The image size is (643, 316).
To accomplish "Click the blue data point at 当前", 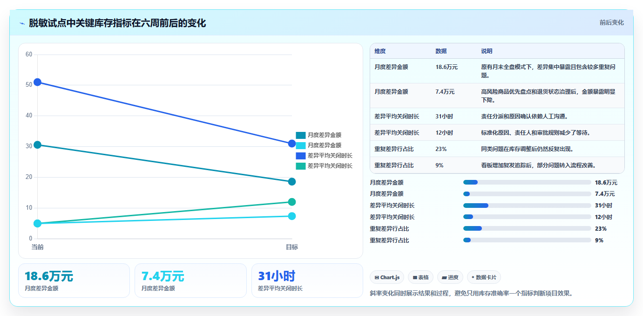I will (x=37, y=82).
